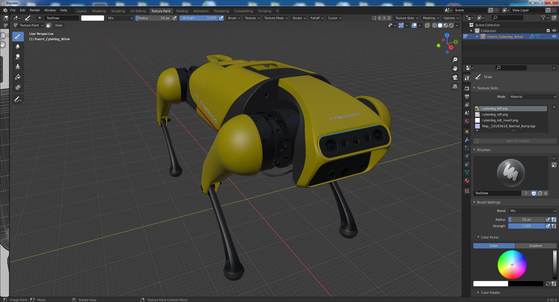Select the Annotate tool
The image size is (559, 302).
(x=18, y=99)
